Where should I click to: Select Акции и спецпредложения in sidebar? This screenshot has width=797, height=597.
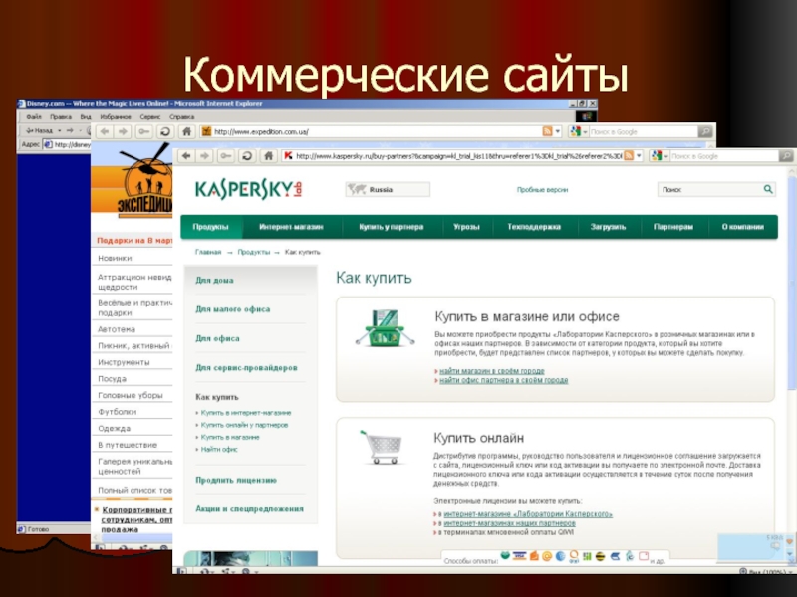[x=250, y=509]
